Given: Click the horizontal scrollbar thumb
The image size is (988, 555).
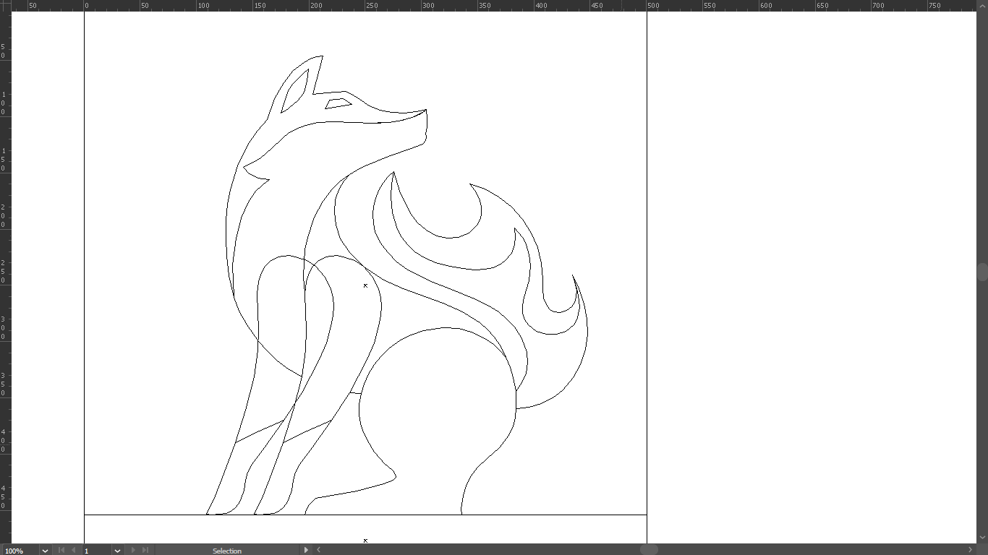Looking at the screenshot, I should tap(649, 550).
